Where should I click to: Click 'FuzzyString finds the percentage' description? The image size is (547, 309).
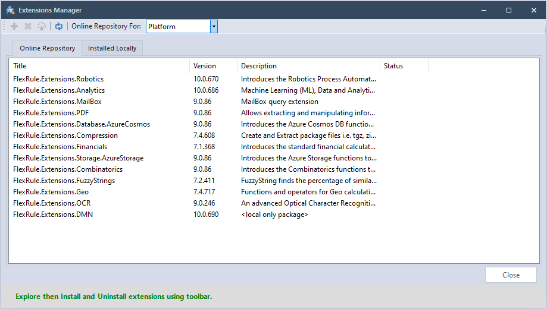(309, 181)
